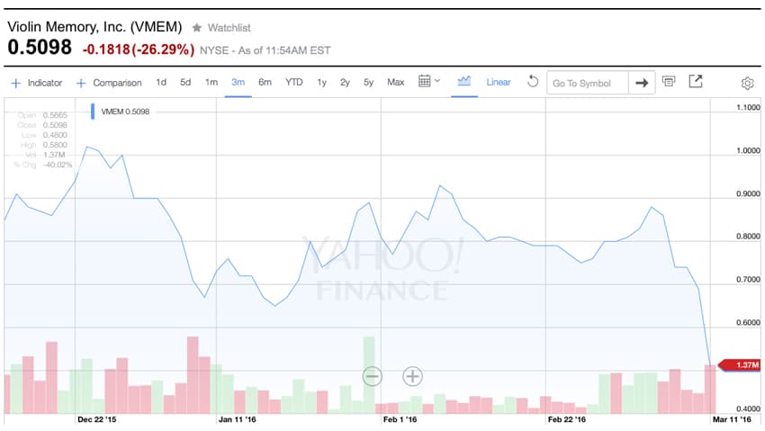Click the Go To Symbol field
Viewport: 765px width, 431px height.
588,83
